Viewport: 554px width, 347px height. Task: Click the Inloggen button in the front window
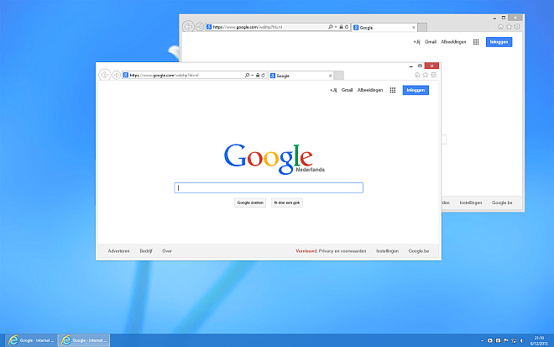pyautogui.click(x=415, y=90)
